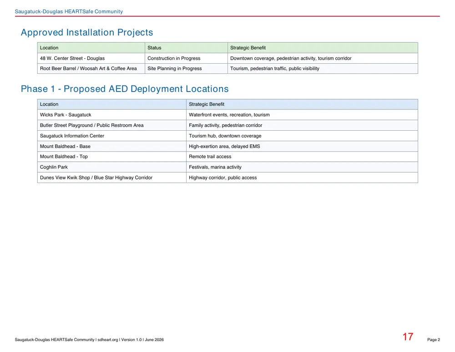Click the Approved Installation Projects heading

click(87, 32)
